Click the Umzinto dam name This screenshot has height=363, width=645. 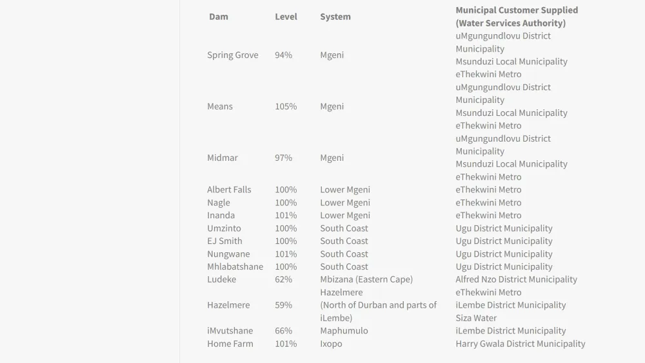(x=224, y=228)
